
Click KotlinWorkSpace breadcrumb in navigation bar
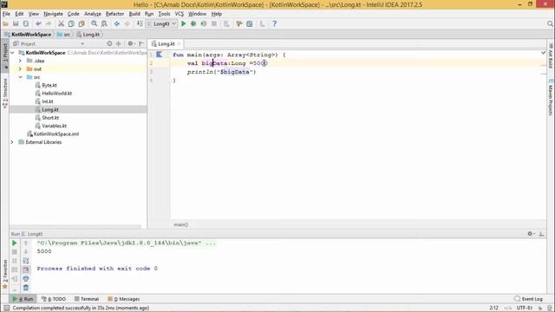(x=28, y=35)
